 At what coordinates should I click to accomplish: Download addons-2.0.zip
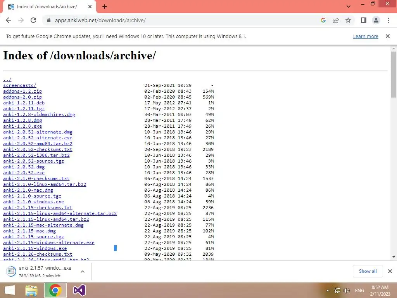(22, 97)
